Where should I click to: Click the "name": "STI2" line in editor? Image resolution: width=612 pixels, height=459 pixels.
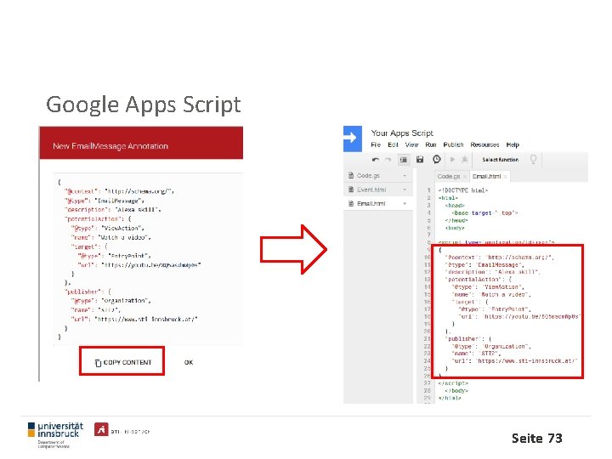[476, 354]
